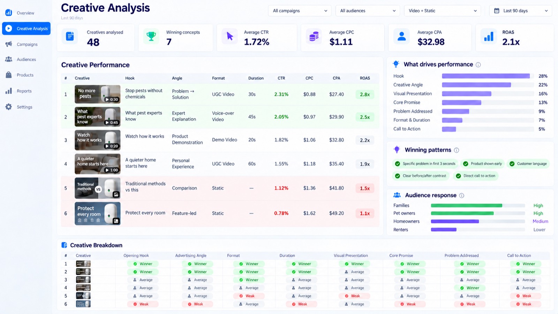Click the Audiences people icon in sidebar
Image resolution: width=558 pixels, height=314 pixels.
click(9, 59)
